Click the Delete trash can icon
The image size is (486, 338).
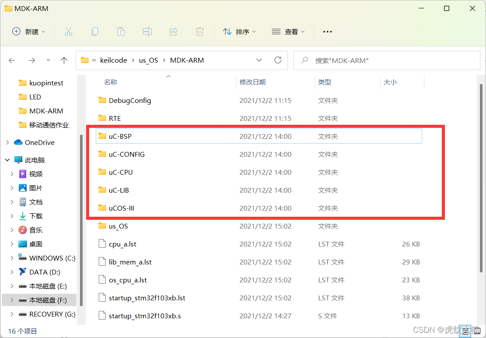click(x=200, y=32)
